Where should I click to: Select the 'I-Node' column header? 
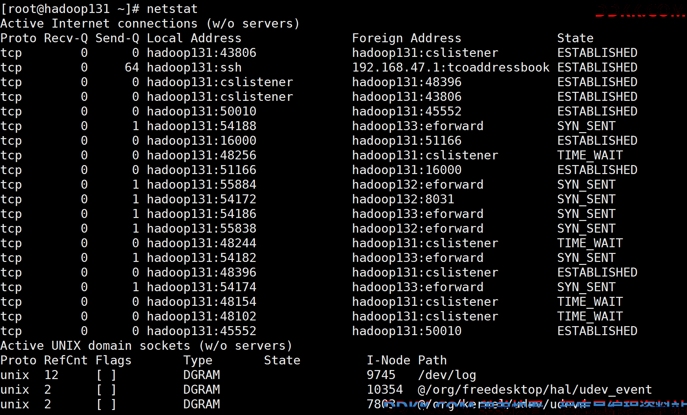tap(388, 360)
